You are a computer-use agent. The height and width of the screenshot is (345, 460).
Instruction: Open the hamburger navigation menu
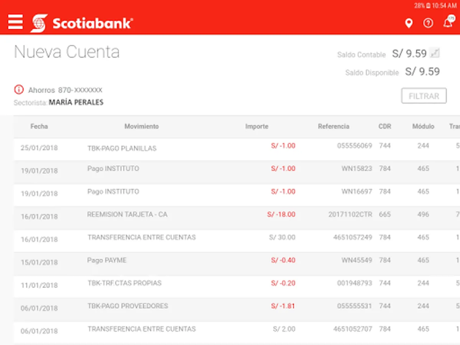pos(15,23)
